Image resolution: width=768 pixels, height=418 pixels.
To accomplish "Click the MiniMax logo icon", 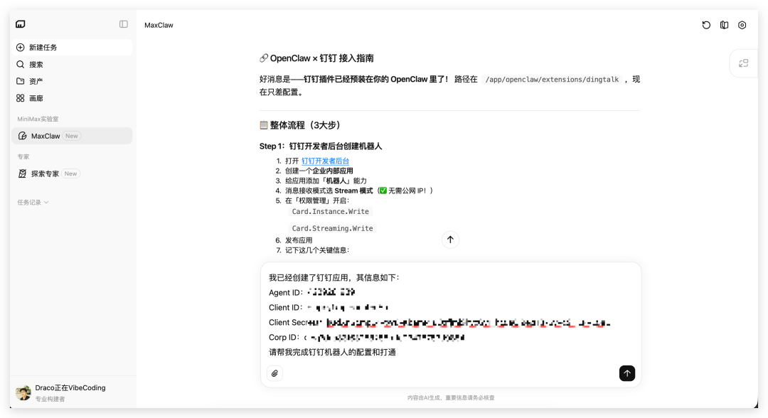I will tap(21, 24).
